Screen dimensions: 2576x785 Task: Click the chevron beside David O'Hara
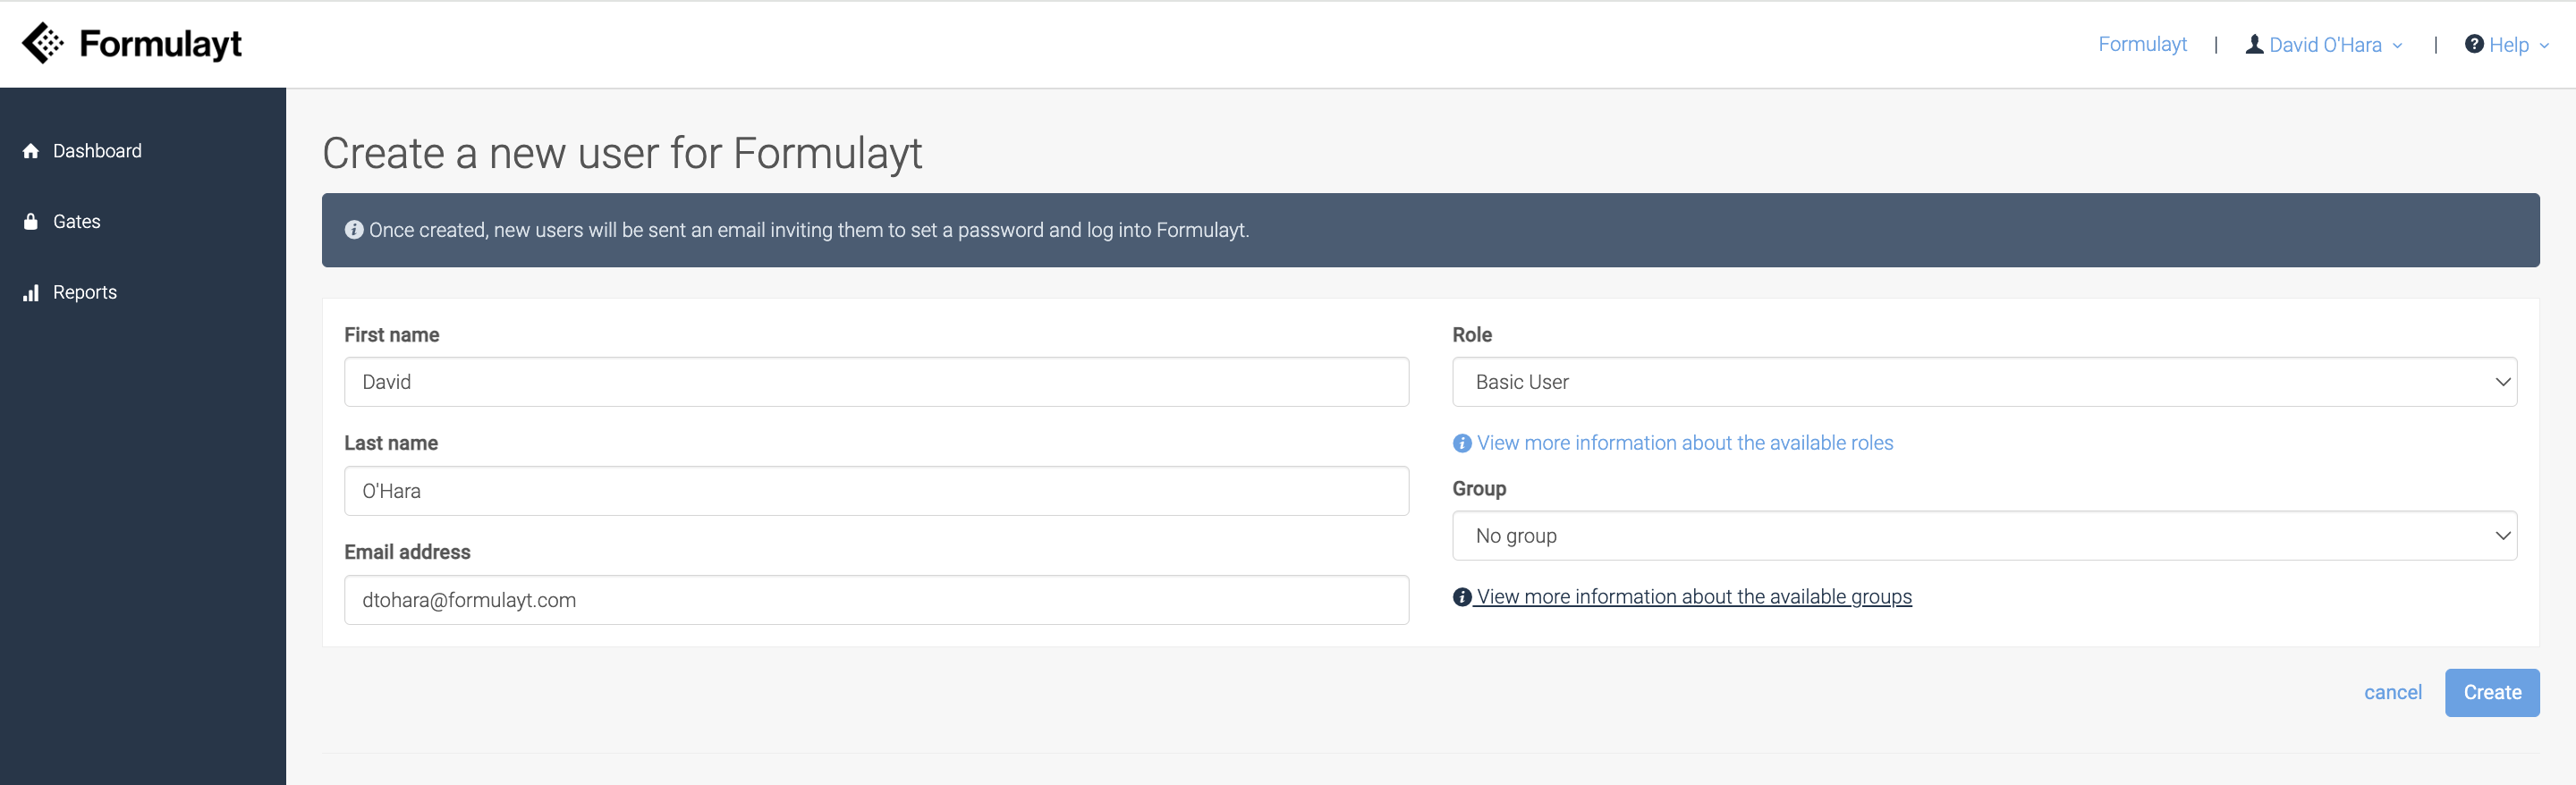pyautogui.click(x=2397, y=46)
